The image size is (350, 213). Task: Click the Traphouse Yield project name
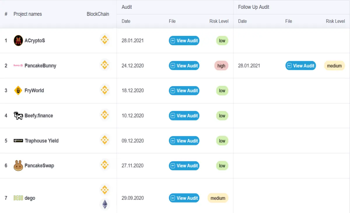(41, 141)
